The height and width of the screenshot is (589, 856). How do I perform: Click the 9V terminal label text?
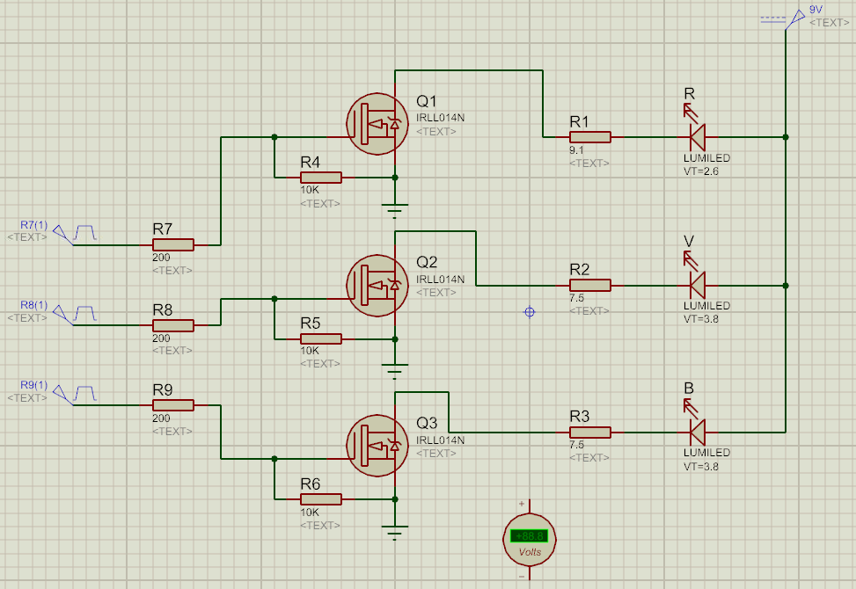(x=816, y=10)
